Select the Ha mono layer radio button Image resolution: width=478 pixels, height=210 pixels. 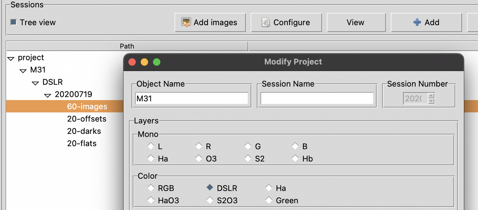[151, 158]
